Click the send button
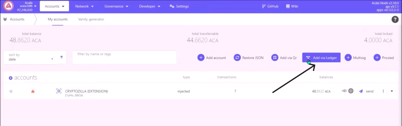This screenshot has width=402, height=126. coord(366,91)
